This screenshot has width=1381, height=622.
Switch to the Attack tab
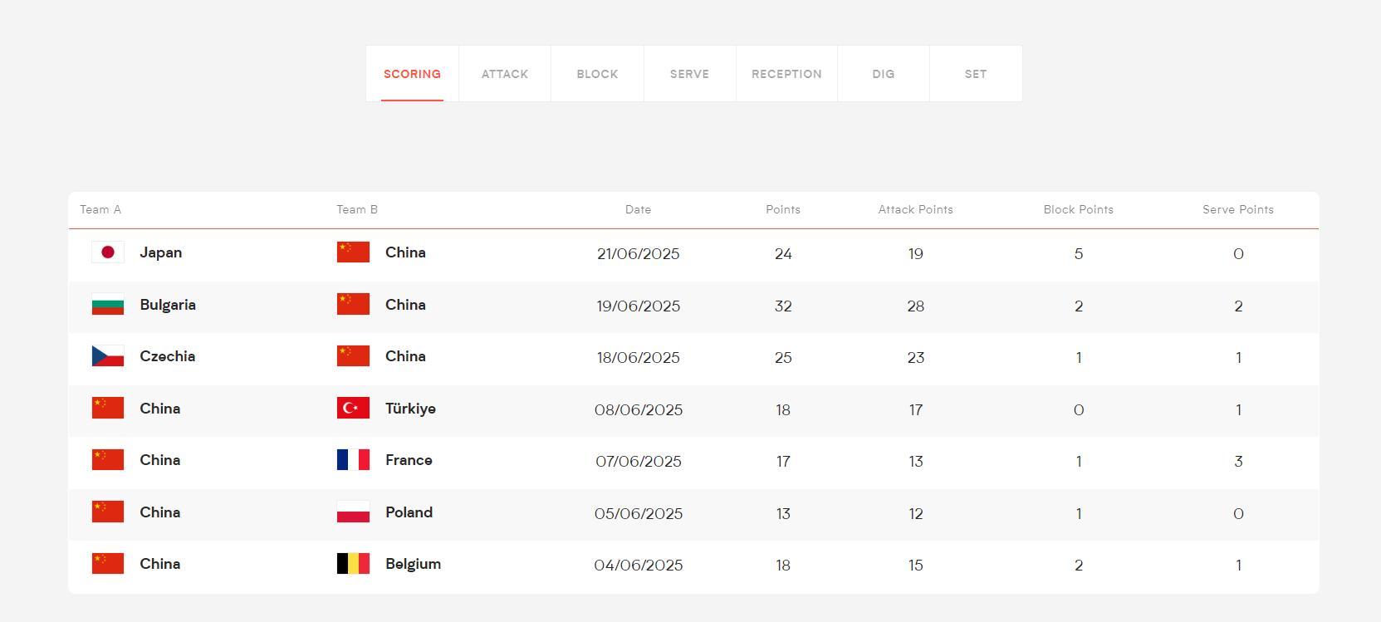[x=505, y=74]
